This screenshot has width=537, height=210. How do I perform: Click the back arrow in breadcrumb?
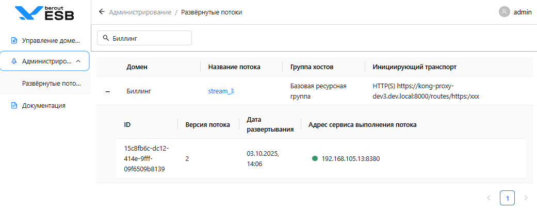102,12
